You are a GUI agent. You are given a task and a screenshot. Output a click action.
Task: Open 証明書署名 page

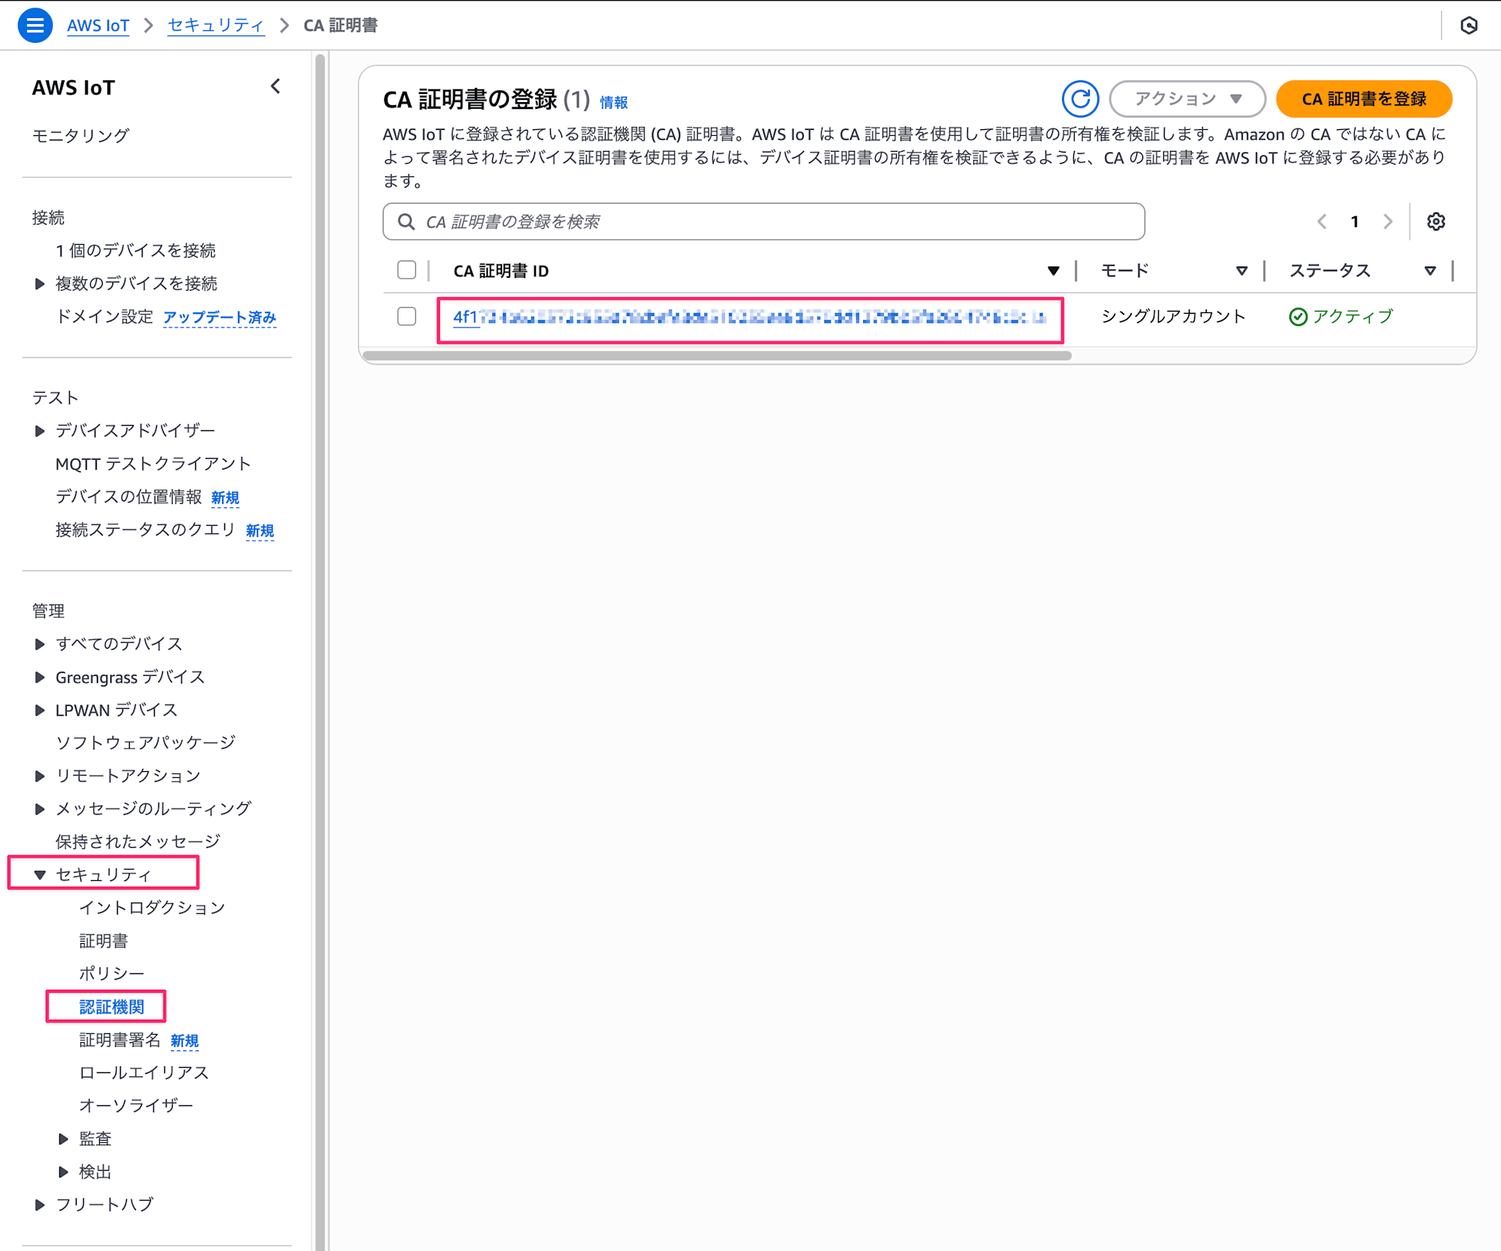point(120,1040)
